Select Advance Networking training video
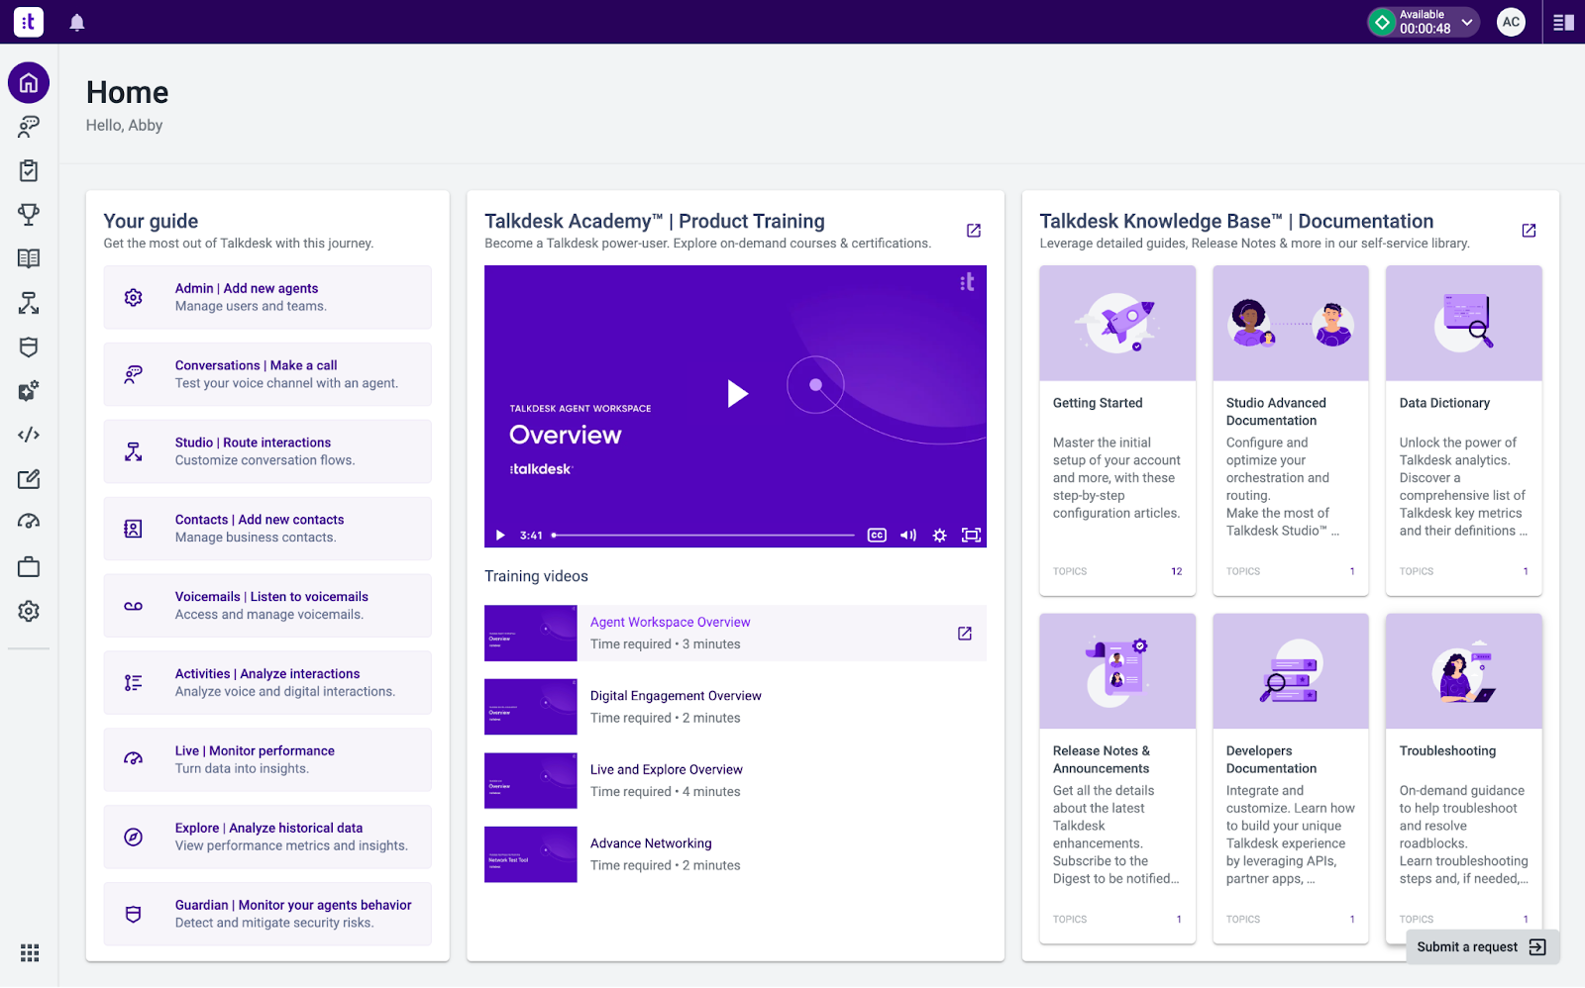This screenshot has height=988, width=1585. (x=735, y=854)
